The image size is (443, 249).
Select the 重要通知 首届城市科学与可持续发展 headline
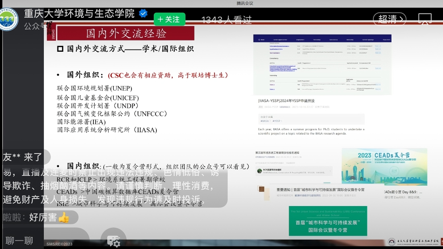[x=321, y=190]
